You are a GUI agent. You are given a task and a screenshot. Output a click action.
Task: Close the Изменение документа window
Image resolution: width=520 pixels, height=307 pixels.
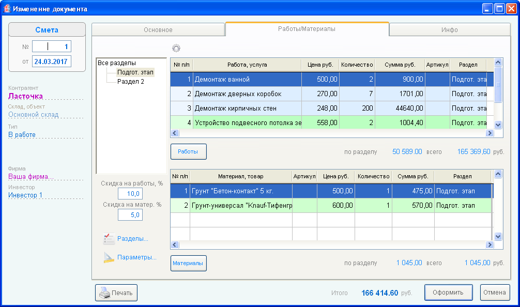point(511,9)
